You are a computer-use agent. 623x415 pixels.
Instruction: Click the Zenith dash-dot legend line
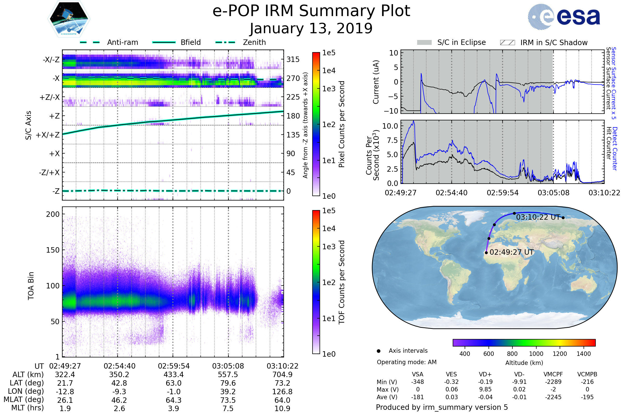(225, 42)
